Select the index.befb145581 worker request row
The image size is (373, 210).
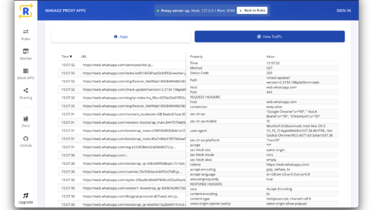pyautogui.click(x=122, y=73)
